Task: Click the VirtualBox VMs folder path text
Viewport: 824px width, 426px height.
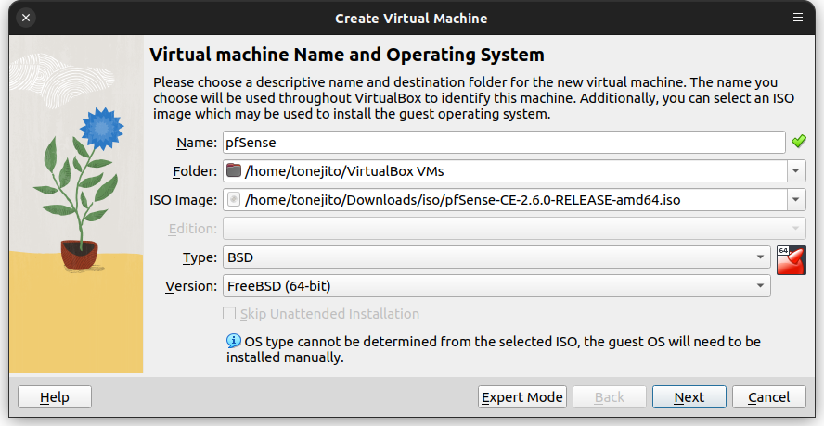Action: tap(344, 171)
